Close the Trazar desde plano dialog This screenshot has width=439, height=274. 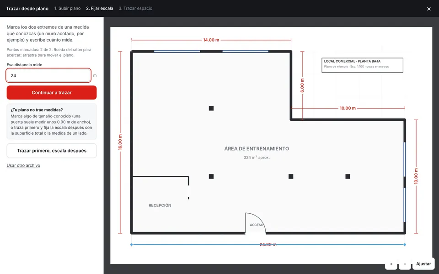(x=428, y=9)
